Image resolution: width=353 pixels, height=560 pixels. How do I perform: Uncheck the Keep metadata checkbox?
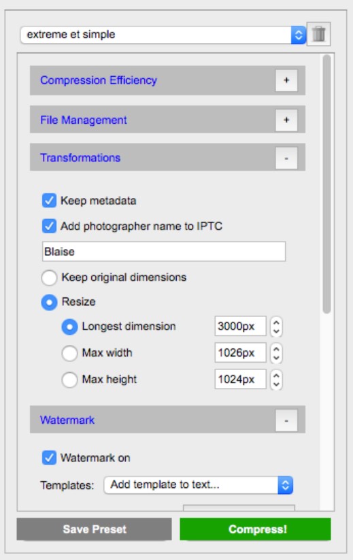(49, 201)
